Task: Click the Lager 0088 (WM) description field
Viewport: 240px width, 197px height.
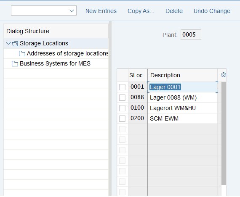Action: [x=183, y=97]
